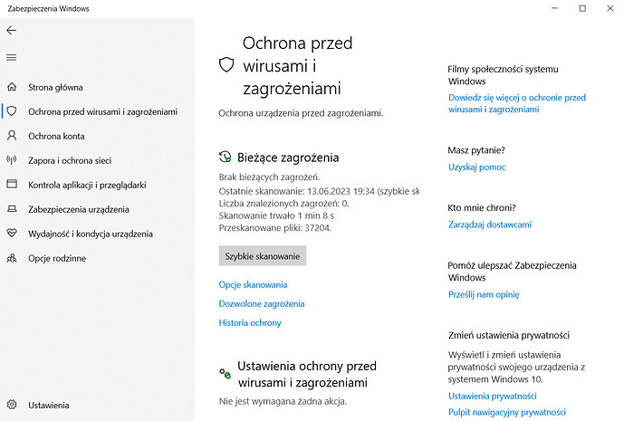The image size is (624, 421).
Task: Open Historia ochrony link
Action: tap(250, 322)
